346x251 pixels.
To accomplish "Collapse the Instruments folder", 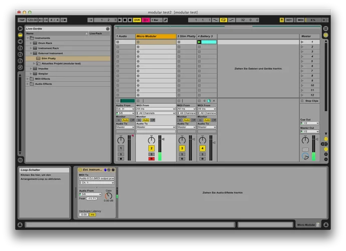I will 28,38.
